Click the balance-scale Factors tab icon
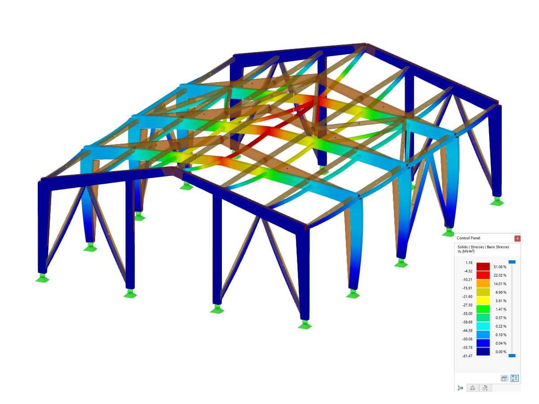This screenshot has height=404, width=539. [x=473, y=388]
